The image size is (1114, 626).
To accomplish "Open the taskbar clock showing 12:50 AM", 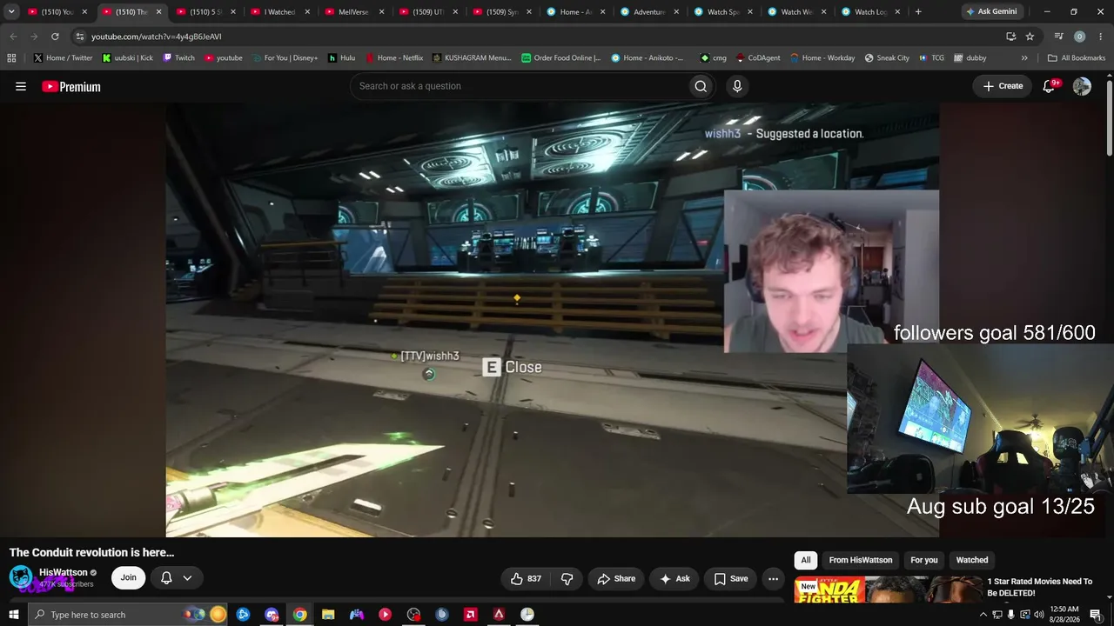I will click(x=1064, y=615).
